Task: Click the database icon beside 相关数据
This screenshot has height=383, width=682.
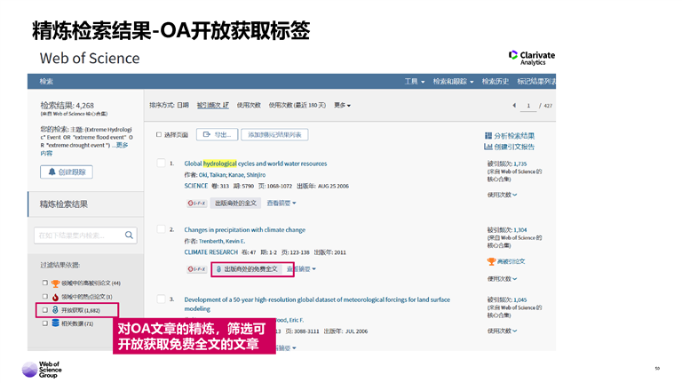Action: coord(55,323)
